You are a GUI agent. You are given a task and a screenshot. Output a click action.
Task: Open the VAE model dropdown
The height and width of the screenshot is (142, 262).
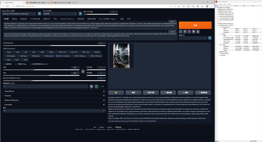coord(60,14)
